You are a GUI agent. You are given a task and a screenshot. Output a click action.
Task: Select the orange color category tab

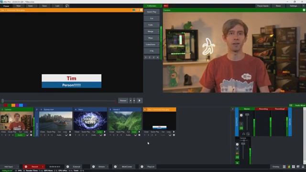[13, 105]
